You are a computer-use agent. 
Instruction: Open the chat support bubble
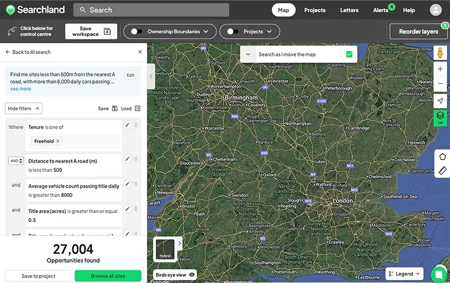[439, 274]
